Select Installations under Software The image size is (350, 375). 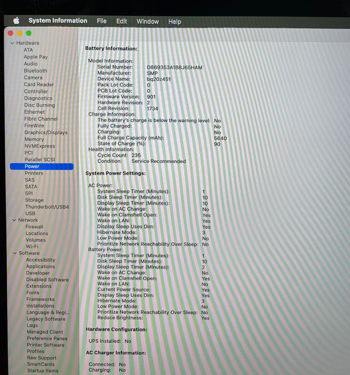click(40, 306)
